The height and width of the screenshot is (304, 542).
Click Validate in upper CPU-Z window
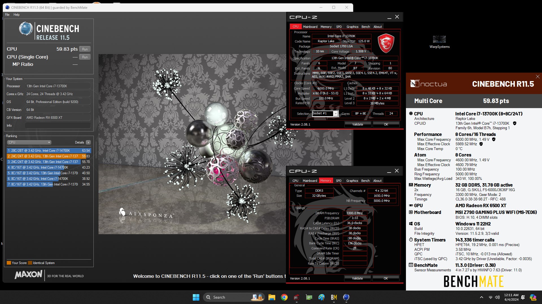click(x=358, y=124)
